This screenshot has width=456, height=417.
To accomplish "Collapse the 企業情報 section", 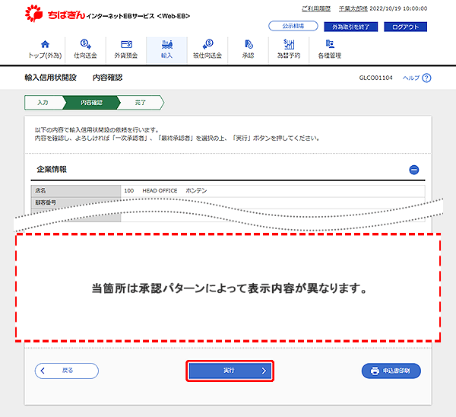I will (414, 170).
